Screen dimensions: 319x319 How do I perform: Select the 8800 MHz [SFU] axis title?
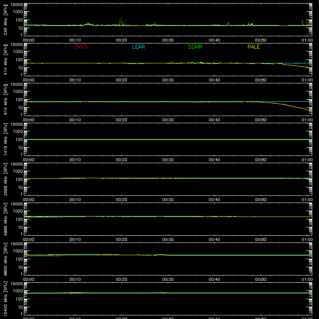[x=5, y=259]
